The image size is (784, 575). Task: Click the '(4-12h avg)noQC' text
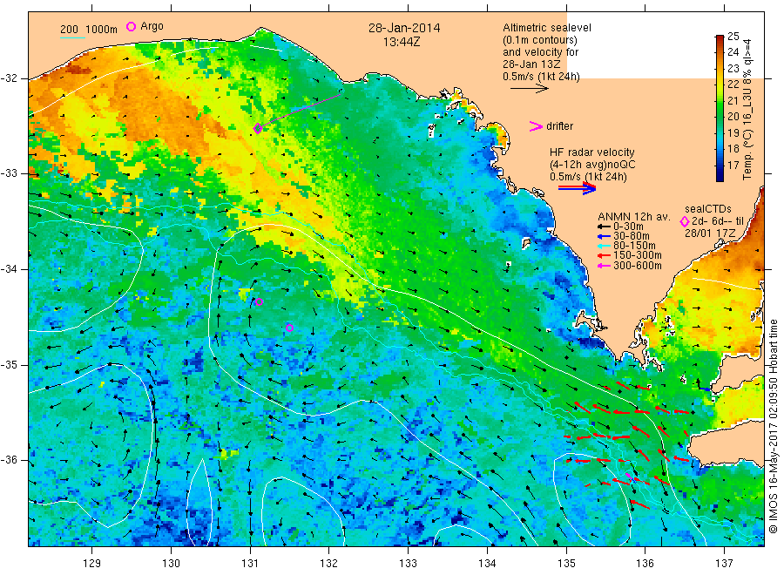pos(592,165)
